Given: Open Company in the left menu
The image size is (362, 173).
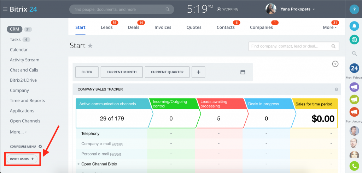Looking at the screenshot, I should click(x=19, y=91).
